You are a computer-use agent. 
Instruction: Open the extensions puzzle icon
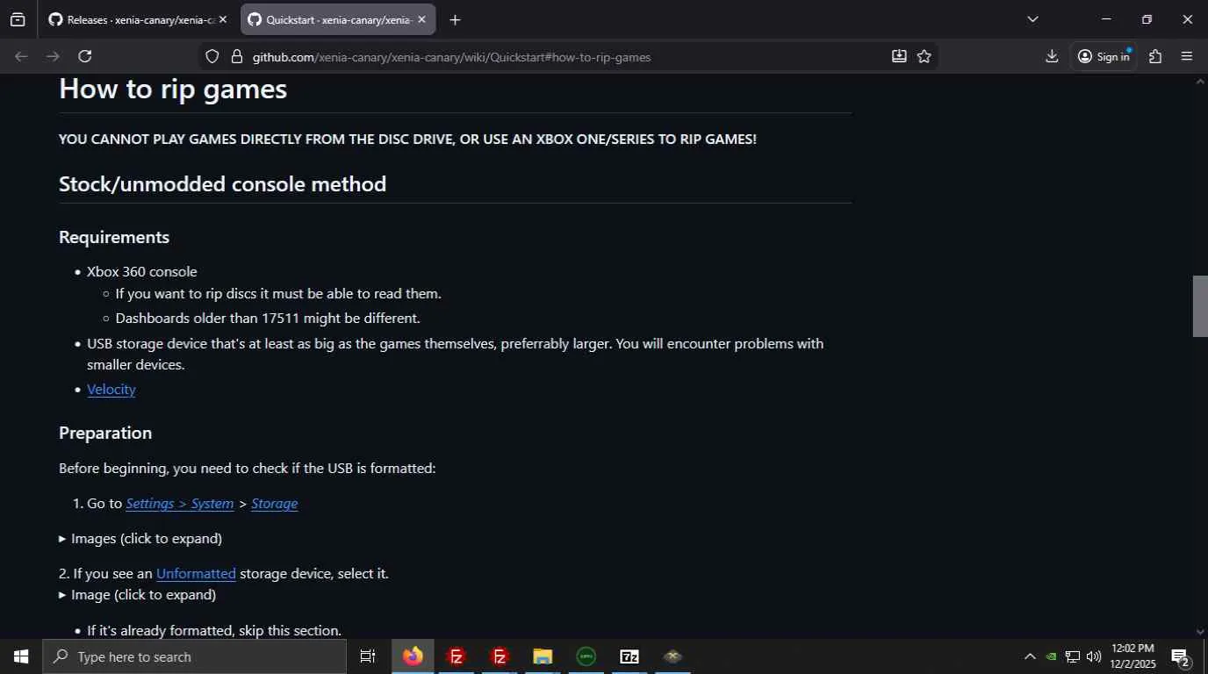1155,56
